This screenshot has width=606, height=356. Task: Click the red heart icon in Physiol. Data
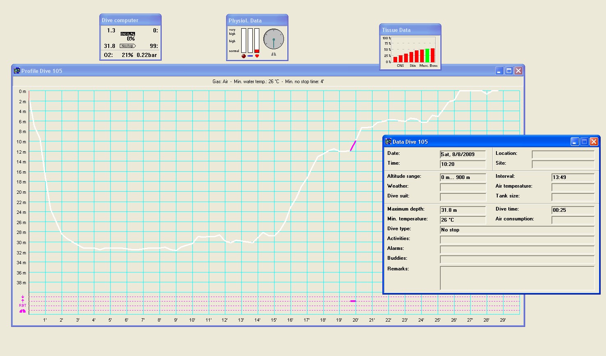pos(257,56)
